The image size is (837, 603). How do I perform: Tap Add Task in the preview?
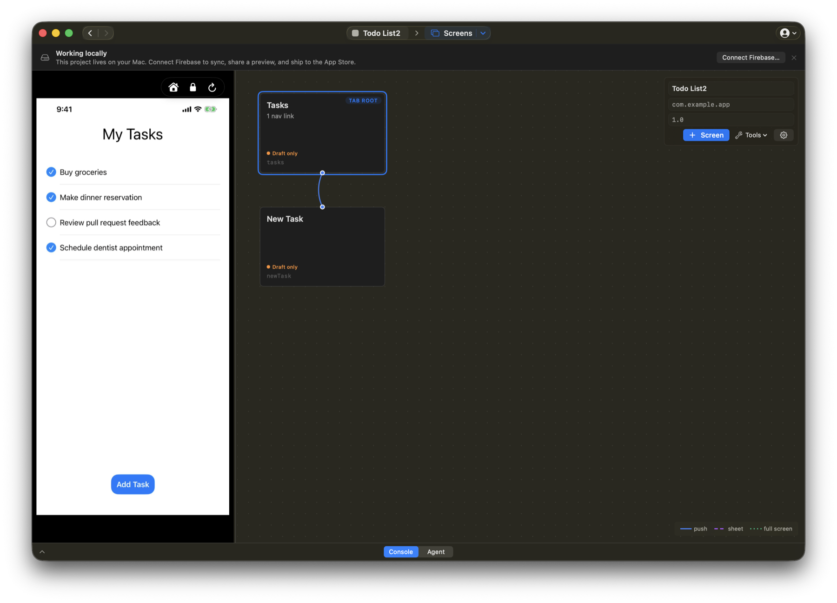point(133,484)
